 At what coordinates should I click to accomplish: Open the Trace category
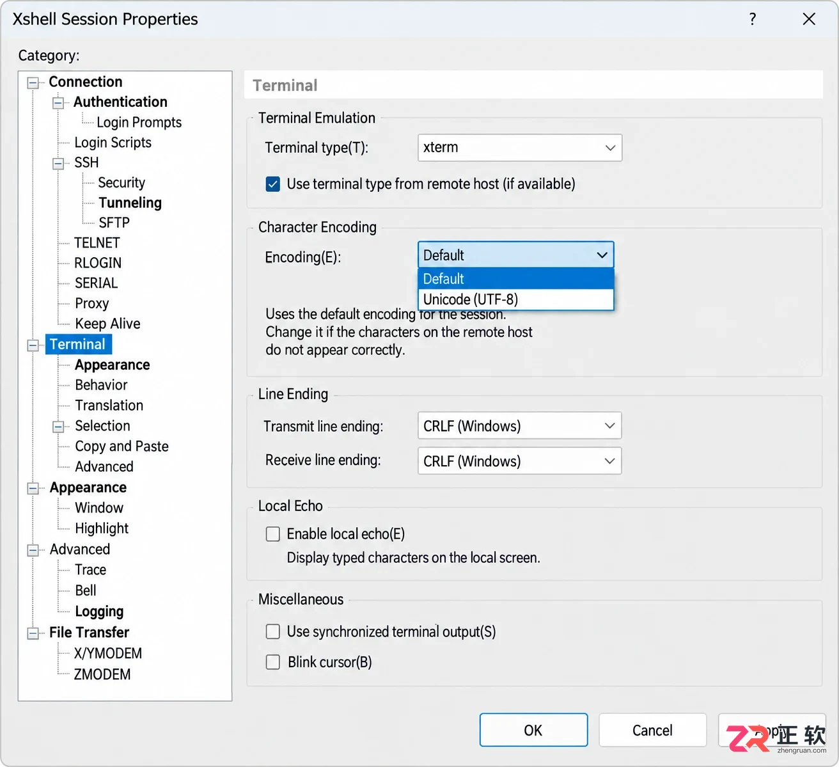pyautogui.click(x=90, y=570)
